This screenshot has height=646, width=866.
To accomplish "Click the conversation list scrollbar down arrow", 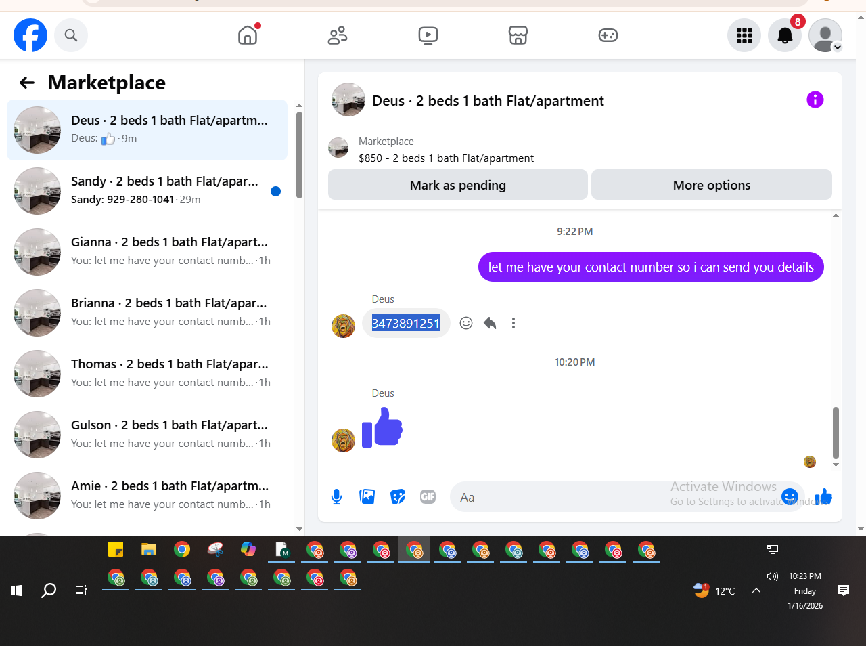I will (299, 529).
